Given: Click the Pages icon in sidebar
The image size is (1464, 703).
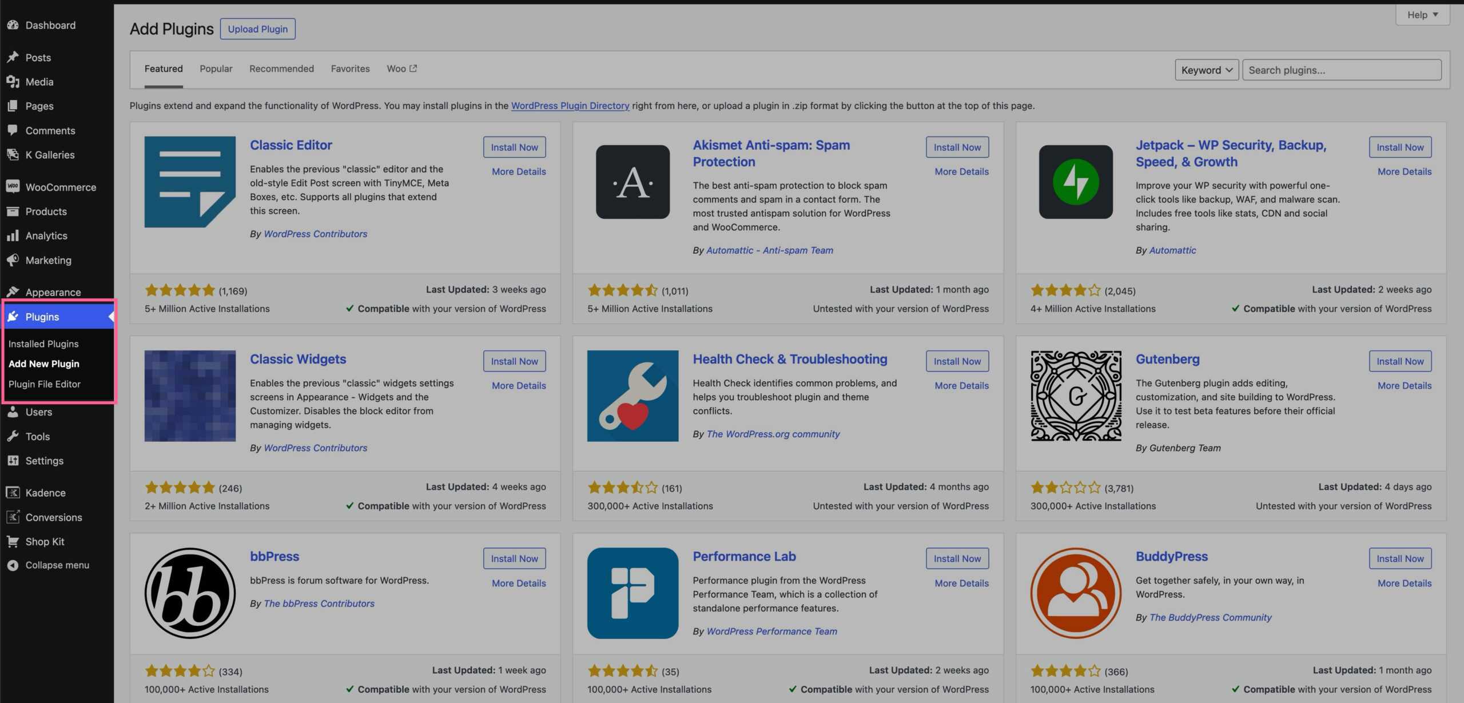Looking at the screenshot, I should click(x=13, y=106).
